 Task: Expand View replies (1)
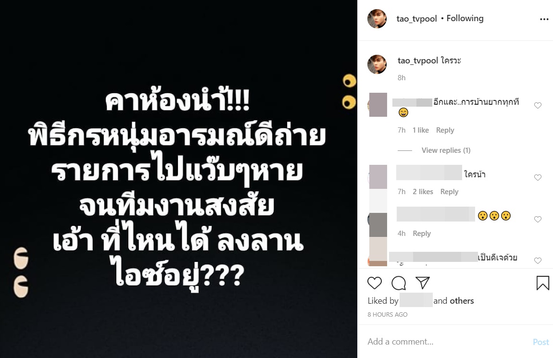446,150
